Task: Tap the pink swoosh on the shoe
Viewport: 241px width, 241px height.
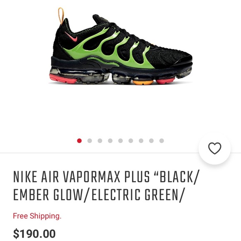Action: (x=71, y=37)
